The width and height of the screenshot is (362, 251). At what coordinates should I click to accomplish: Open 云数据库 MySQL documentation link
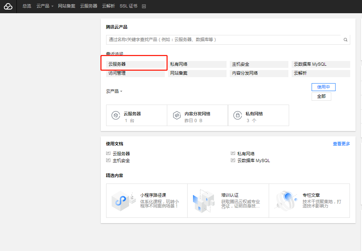click(x=253, y=161)
